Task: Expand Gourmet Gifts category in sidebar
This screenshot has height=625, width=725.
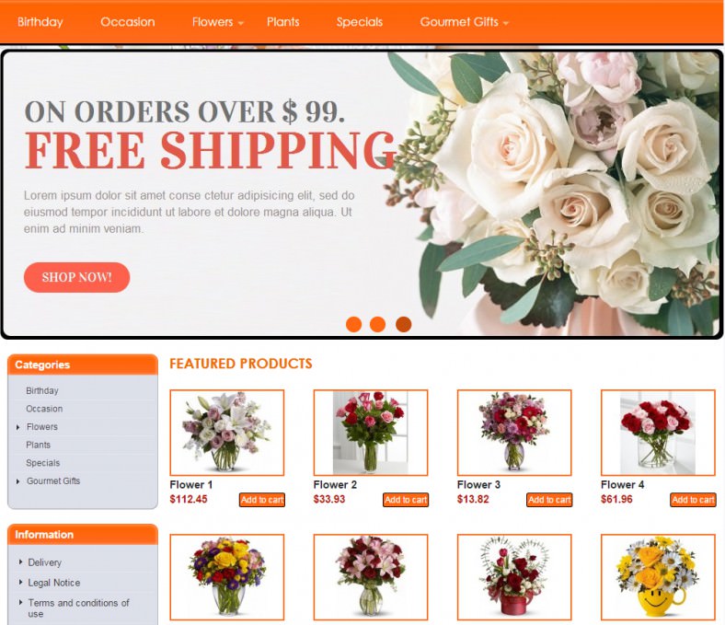Action: coord(18,481)
